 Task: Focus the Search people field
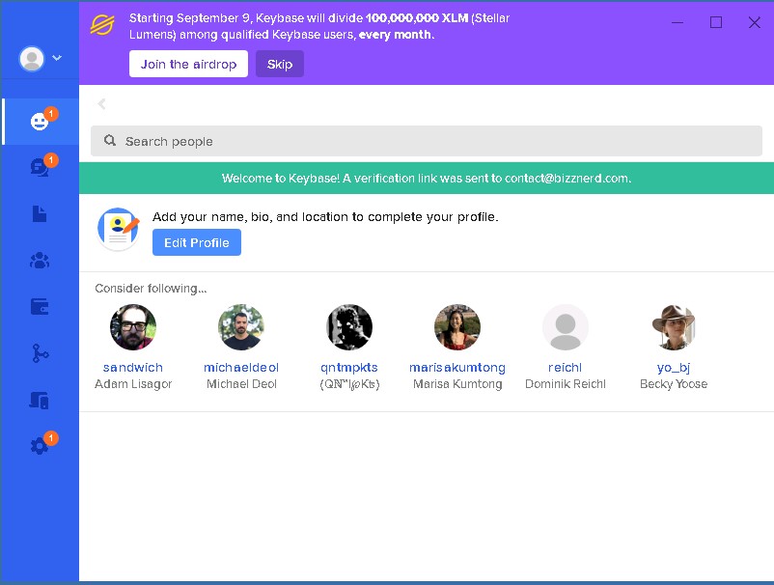pyautogui.click(x=427, y=141)
